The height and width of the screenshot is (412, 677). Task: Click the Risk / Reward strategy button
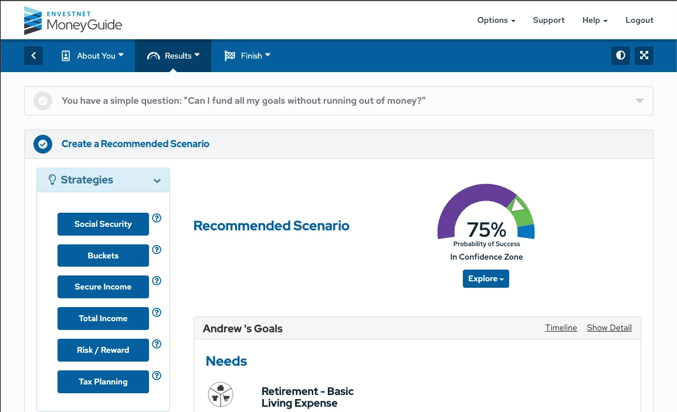tap(103, 350)
